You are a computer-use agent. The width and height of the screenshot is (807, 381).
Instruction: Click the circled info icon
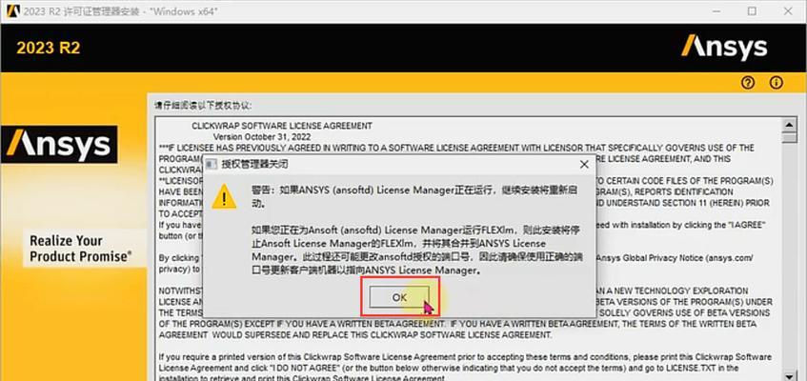point(777,82)
